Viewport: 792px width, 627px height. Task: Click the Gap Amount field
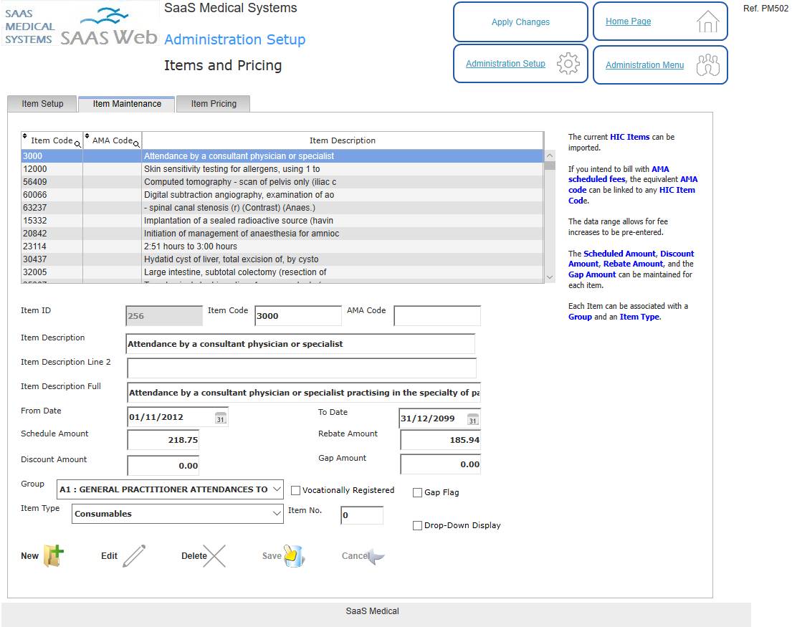pyautogui.click(x=441, y=464)
